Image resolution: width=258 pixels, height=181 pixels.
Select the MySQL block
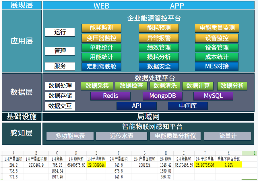[x=213, y=96]
